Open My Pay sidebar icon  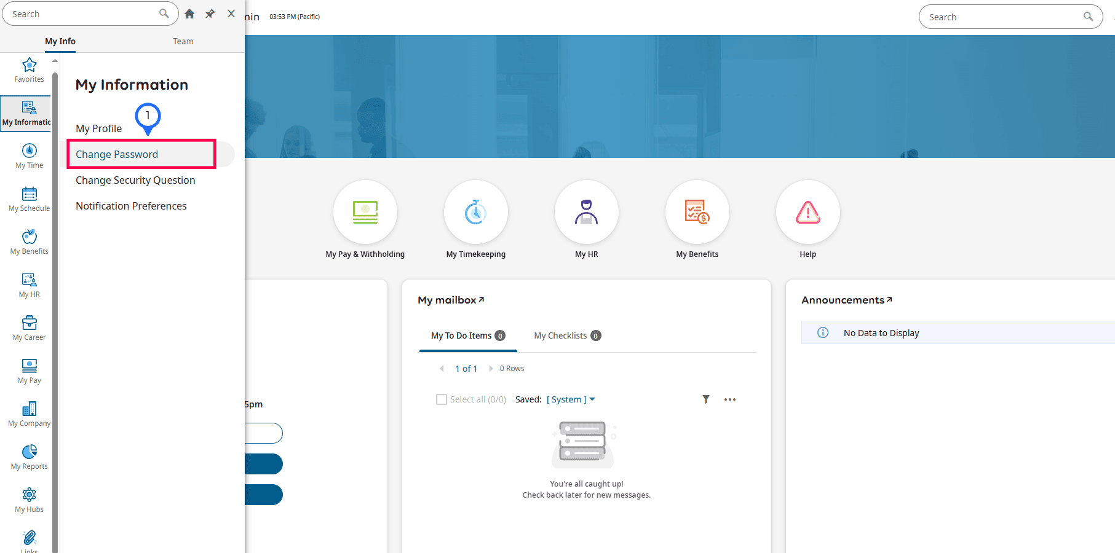(29, 366)
